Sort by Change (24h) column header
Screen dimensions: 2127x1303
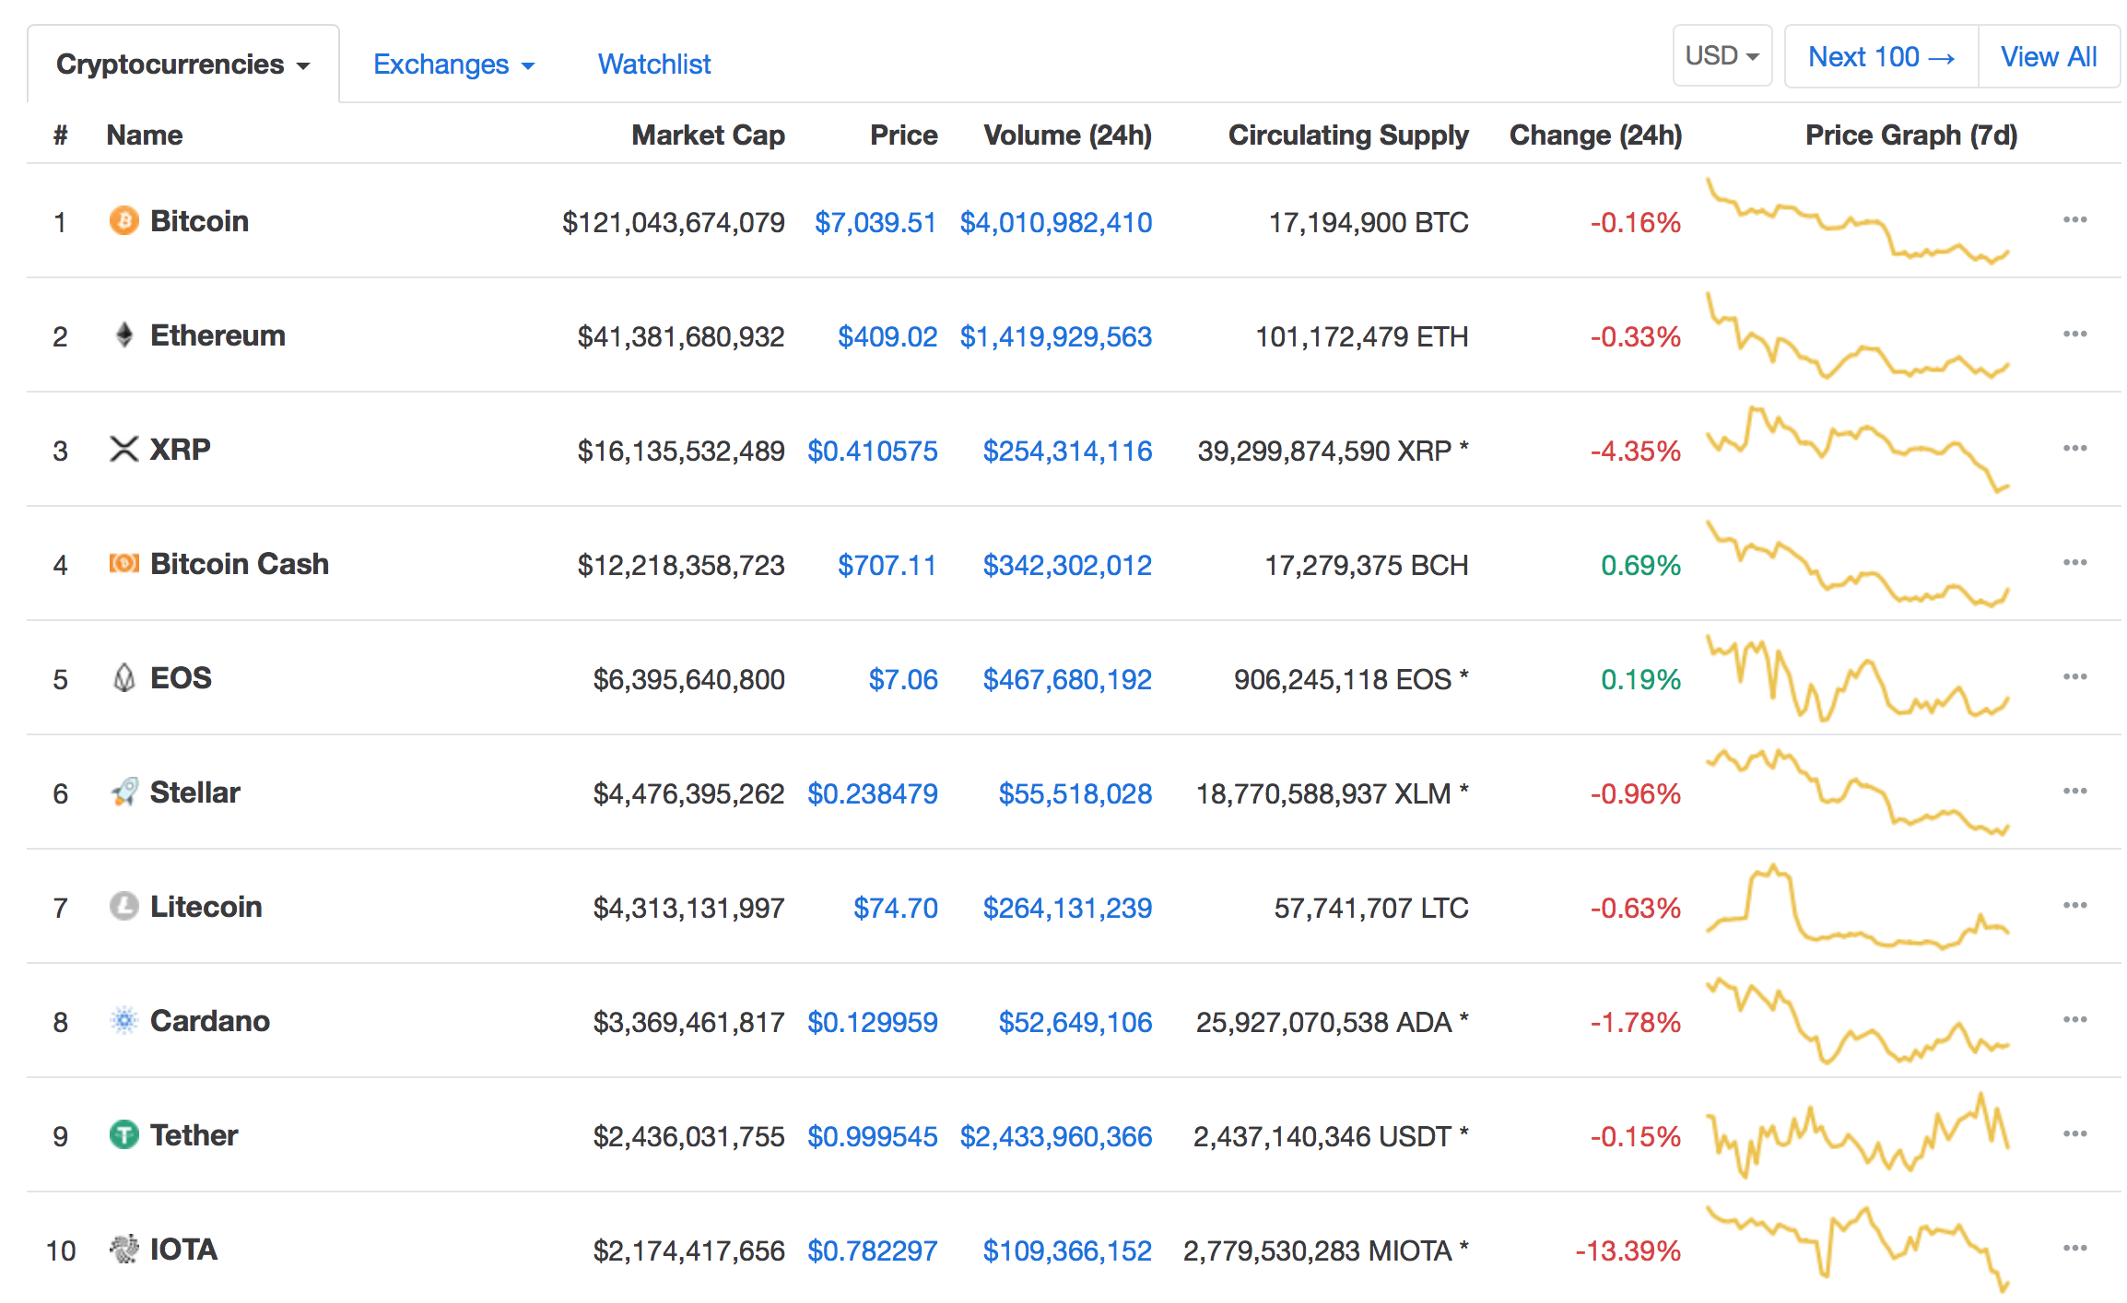pyautogui.click(x=1595, y=135)
